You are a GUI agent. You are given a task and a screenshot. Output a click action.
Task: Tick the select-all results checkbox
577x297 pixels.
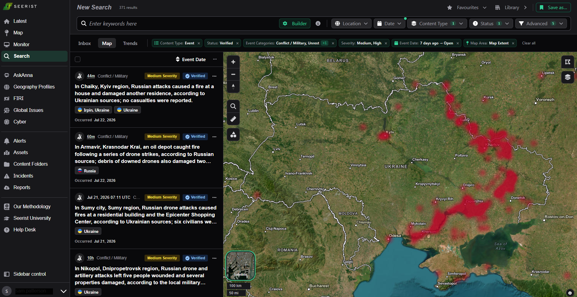click(x=78, y=59)
